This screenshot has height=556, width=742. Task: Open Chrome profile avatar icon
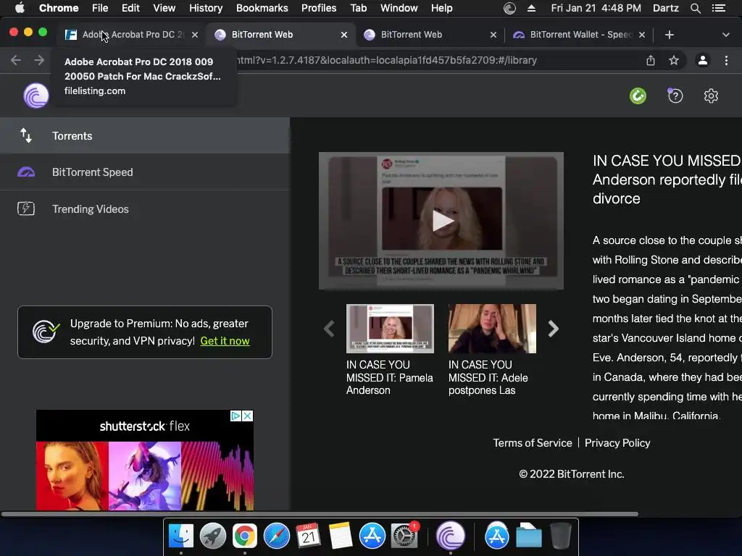click(x=703, y=60)
